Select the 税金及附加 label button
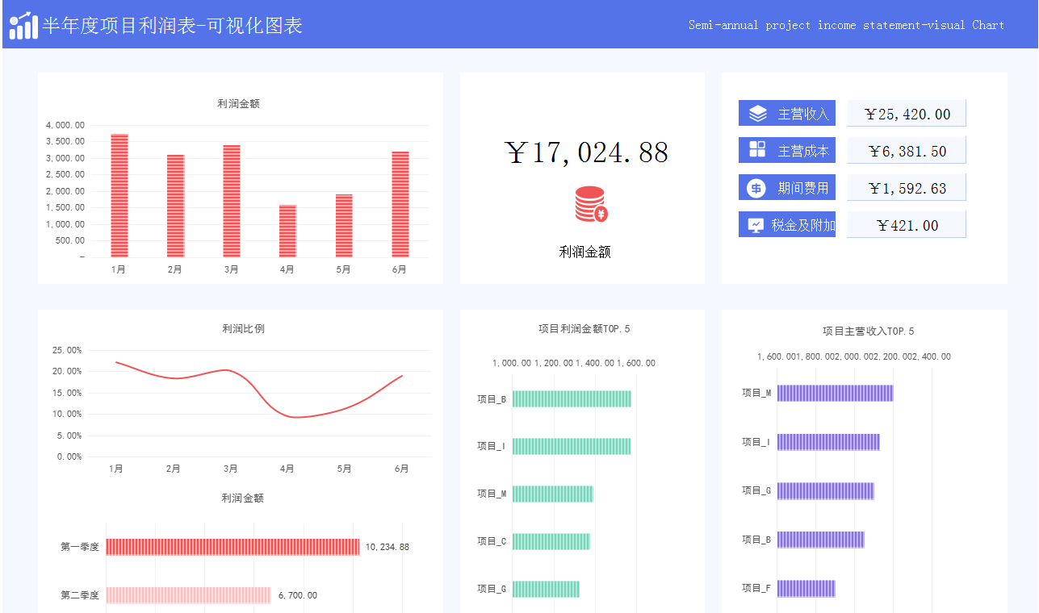Screen dimensions: 1039x613 pos(787,225)
